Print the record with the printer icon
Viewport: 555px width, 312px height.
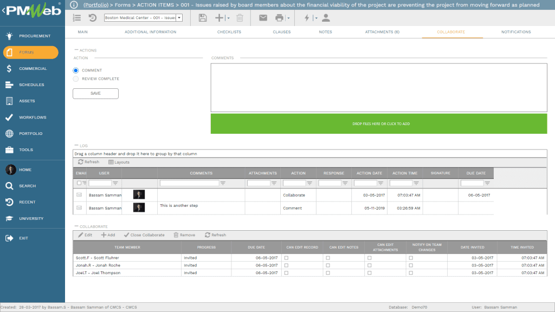point(278,17)
